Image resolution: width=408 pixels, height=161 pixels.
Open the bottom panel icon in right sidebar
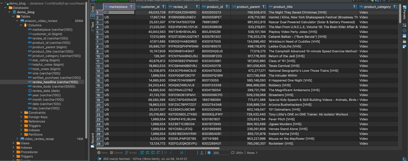coord(404,47)
